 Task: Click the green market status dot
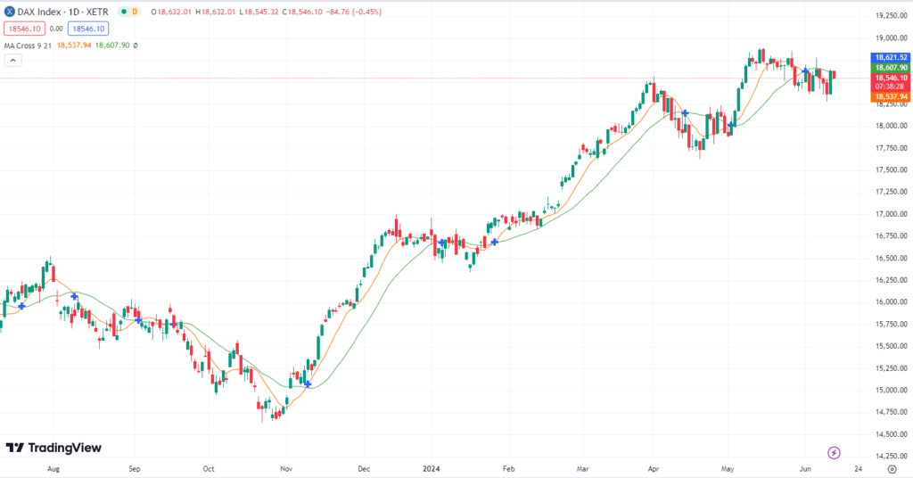point(123,12)
